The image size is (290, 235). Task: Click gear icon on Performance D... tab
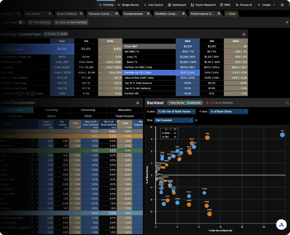[x=219, y=14]
